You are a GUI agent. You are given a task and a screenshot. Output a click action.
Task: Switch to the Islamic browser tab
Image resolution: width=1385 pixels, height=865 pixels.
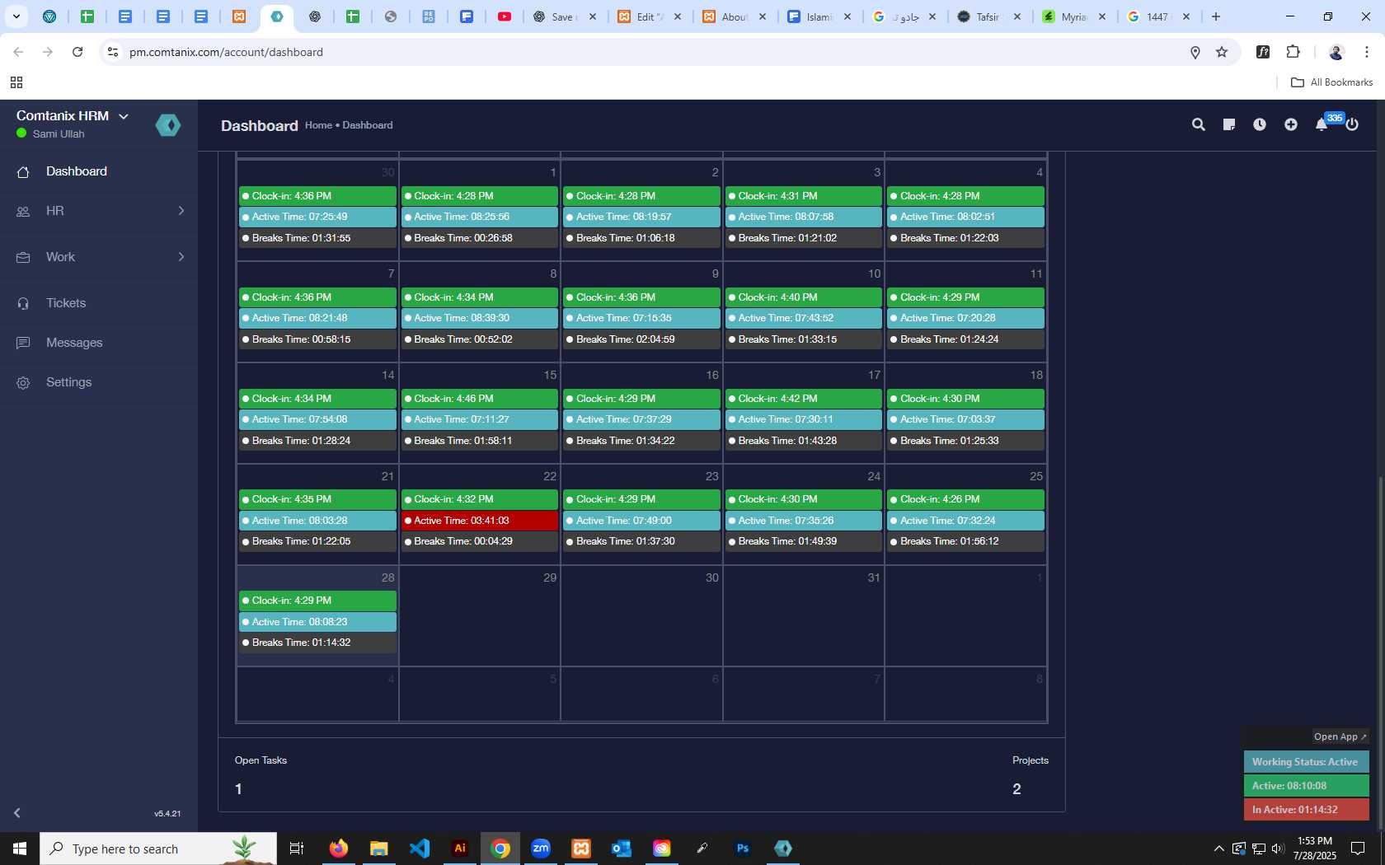[819, 16]
